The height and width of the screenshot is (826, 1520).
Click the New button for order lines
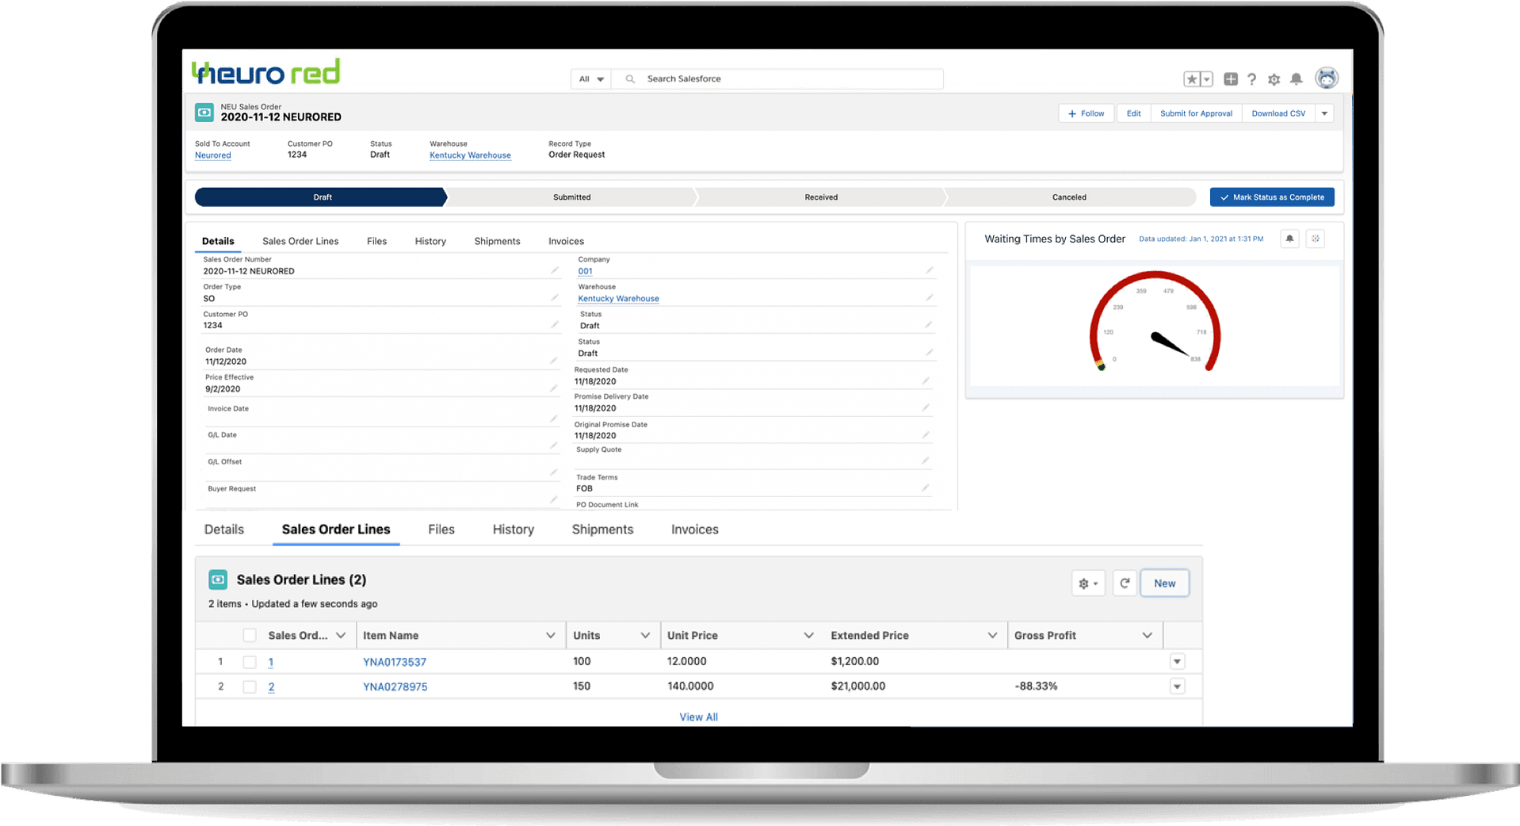click(x=1164, y=583)
